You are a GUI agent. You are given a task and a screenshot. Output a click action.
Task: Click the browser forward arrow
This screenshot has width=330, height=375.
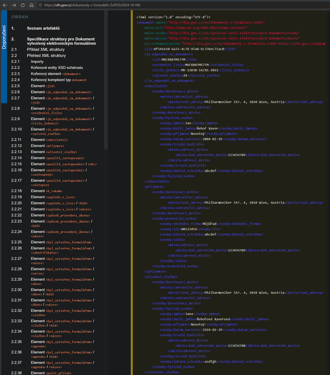(x=13, y=5)
